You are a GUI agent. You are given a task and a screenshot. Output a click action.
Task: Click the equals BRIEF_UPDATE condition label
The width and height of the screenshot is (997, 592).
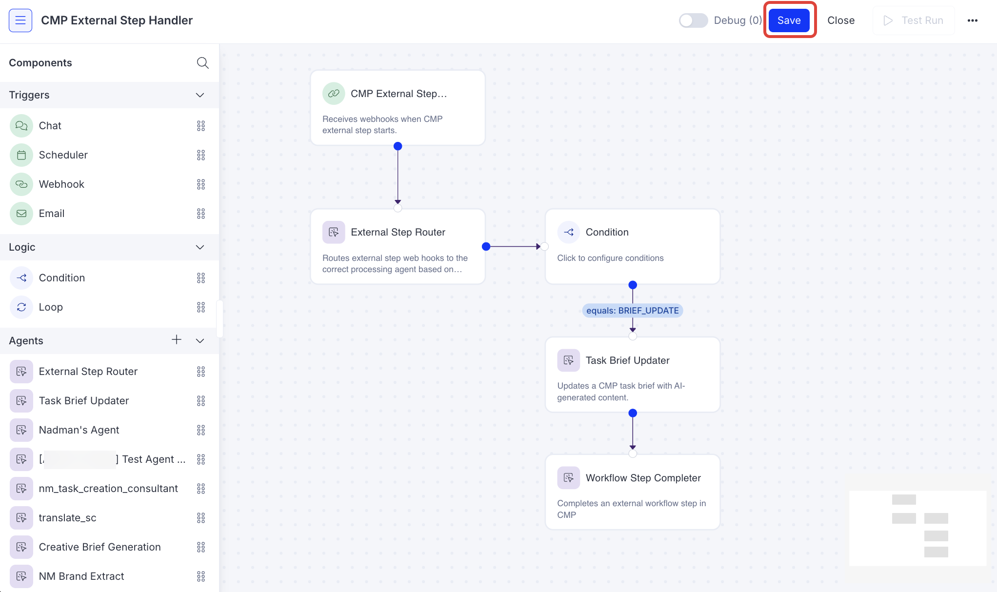tap(633, 310)
